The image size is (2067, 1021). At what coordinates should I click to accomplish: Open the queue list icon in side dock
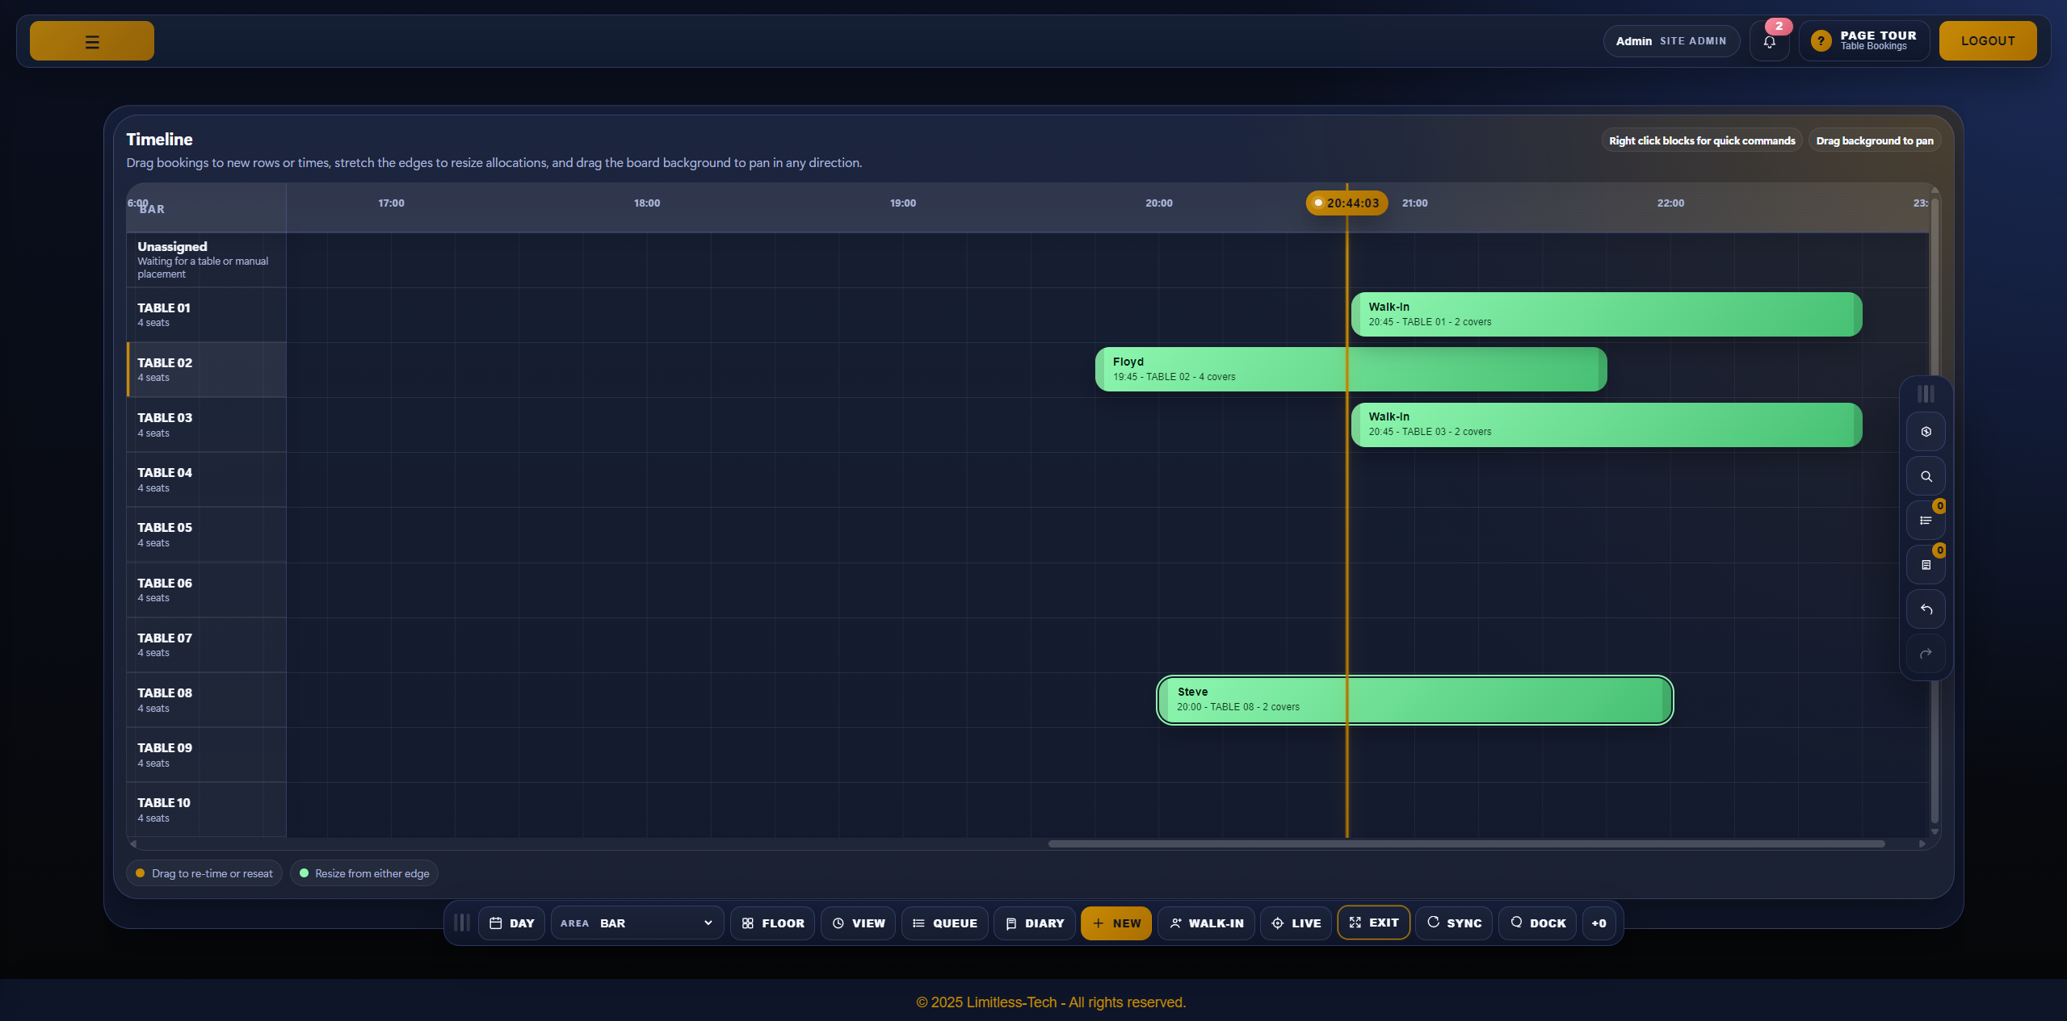coord(1926,521)
